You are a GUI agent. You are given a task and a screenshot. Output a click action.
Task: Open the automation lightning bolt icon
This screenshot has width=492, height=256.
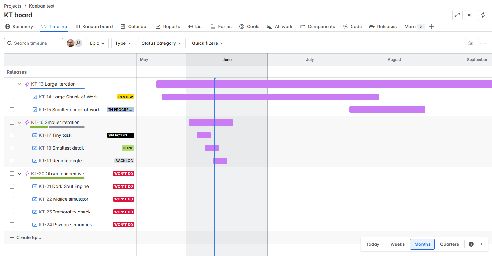pos(483,15)
